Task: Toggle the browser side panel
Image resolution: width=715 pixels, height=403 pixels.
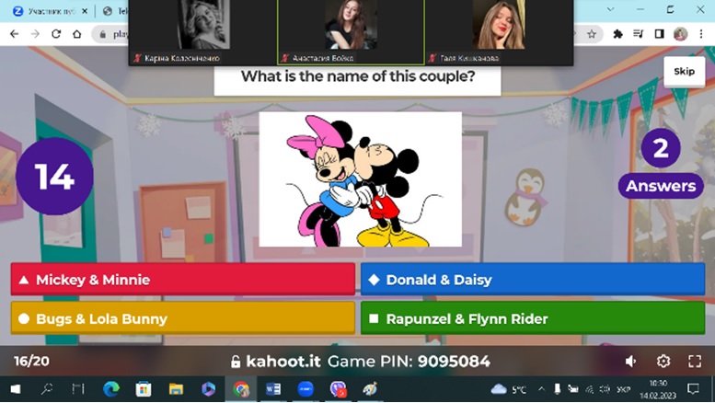Action: [x=660, y=34]
